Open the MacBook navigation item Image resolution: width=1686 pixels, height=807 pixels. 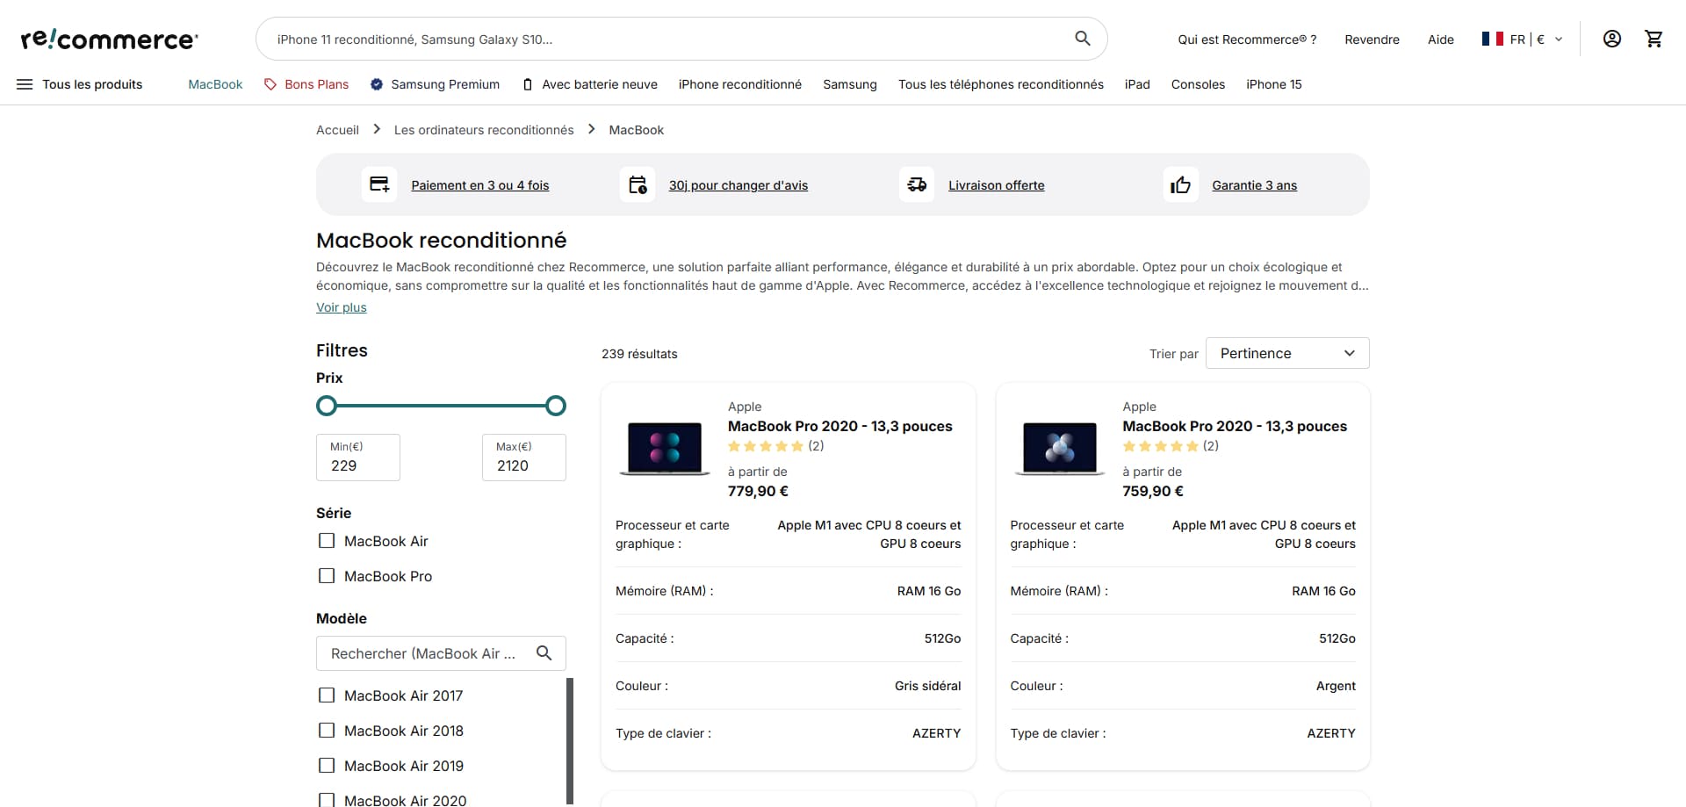(x=215, y=84)
